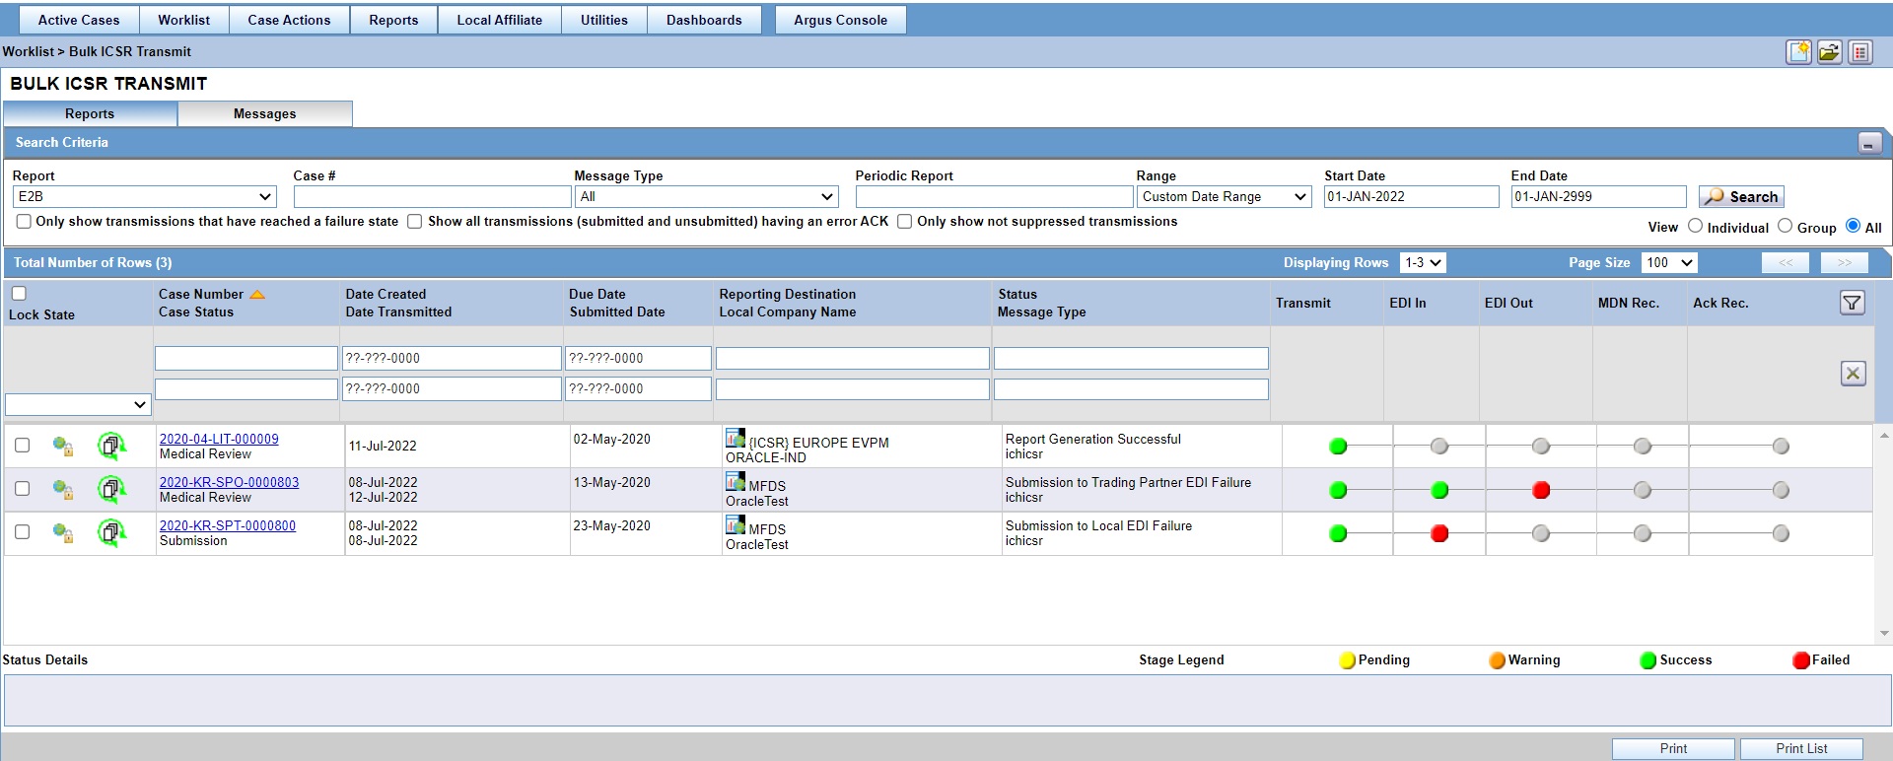Click green EDI In status dot for 2020-KR-SPO-0000803
Screen dimensions: 1893x761
point(1439,490)
